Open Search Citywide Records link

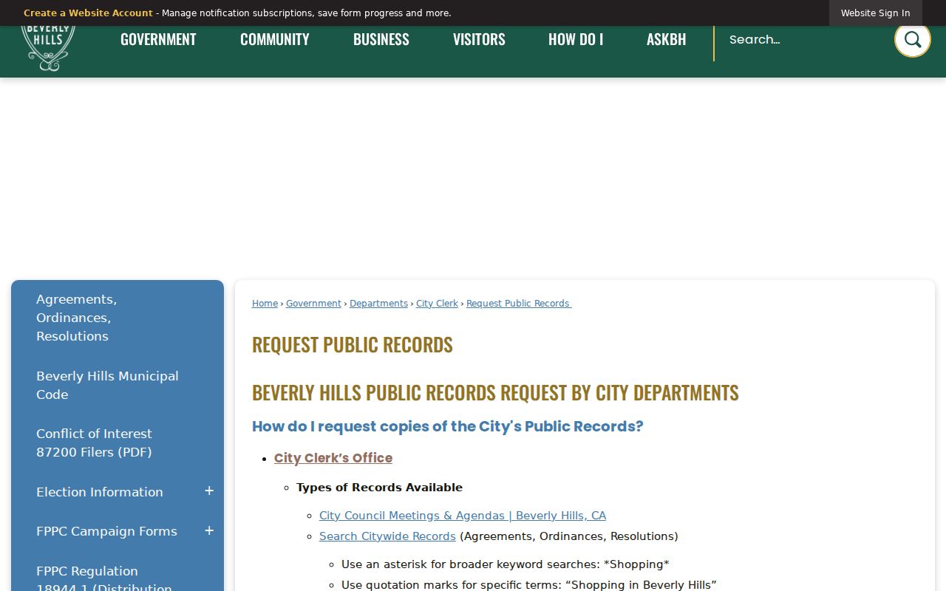(387, 536)
